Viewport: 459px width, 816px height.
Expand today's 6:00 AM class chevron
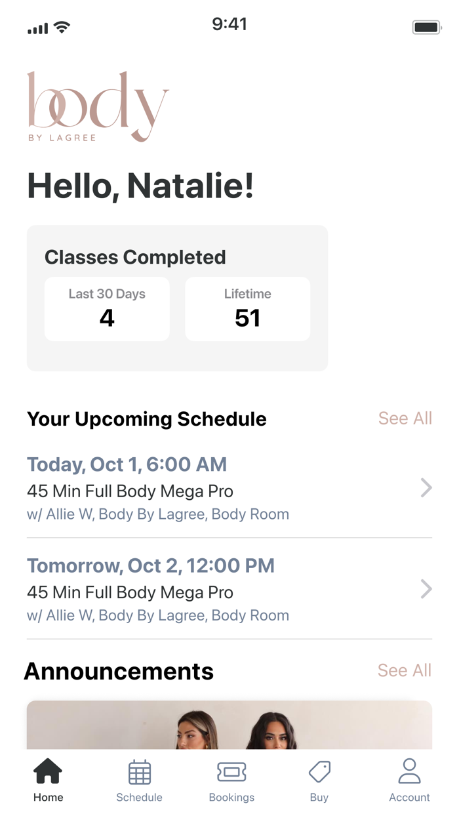click(426, 488)
